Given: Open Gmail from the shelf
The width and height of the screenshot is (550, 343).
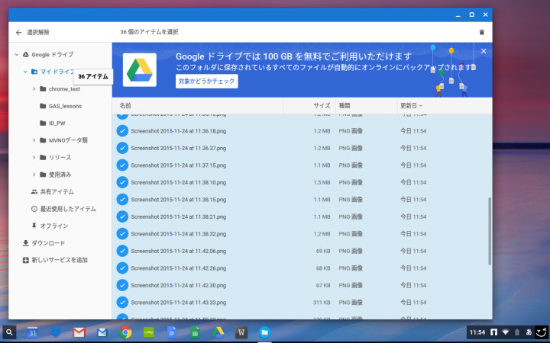Looking at the screenshot, I should pos(79,332).
